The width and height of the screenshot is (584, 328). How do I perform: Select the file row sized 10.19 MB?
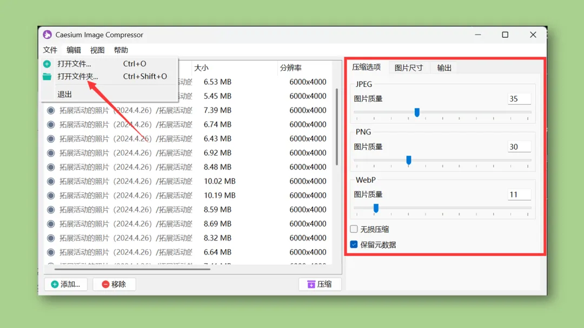[x=188, y=196]
